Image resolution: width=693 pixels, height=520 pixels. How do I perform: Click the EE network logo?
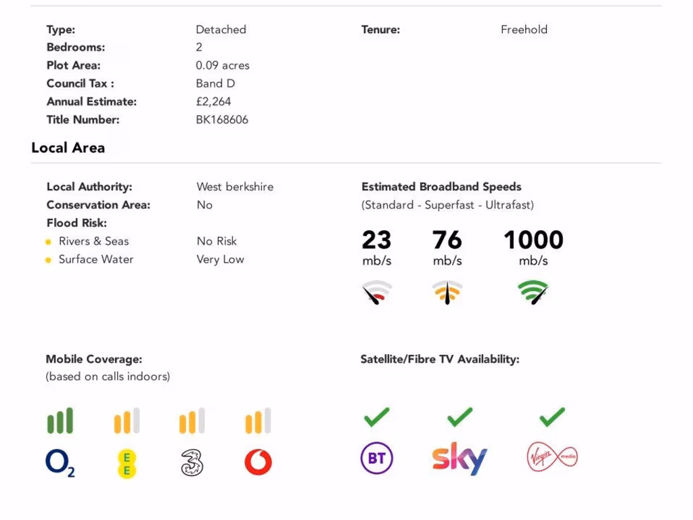click(126, 463)
